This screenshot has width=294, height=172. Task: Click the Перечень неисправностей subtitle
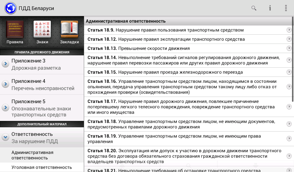pyautogui.click(x=43, y=88)
